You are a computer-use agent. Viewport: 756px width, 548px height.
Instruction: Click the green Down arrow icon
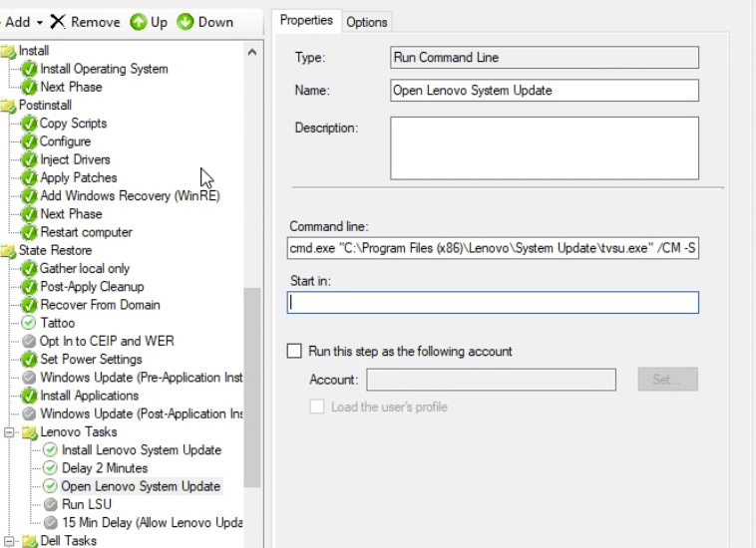pos(186,22)
